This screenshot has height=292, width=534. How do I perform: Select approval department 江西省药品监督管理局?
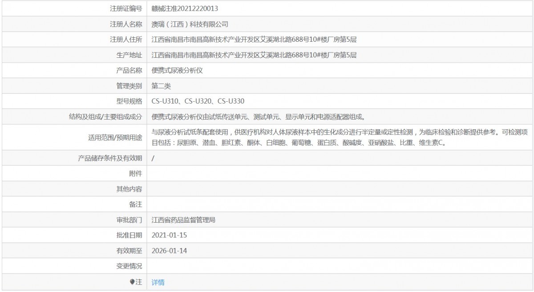(184, 220)
